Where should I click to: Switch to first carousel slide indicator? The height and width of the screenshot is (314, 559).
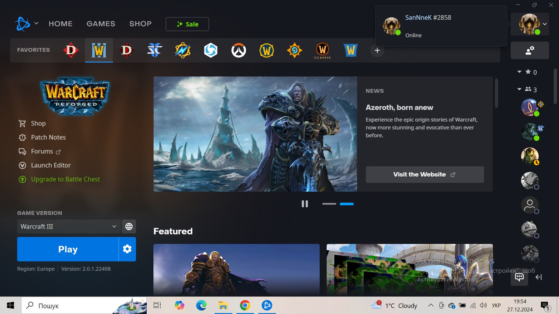coord(329,204)
